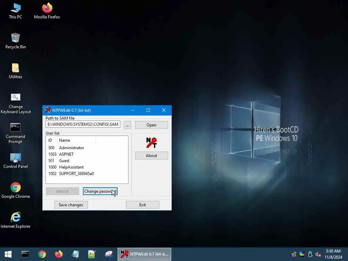Open Firefox from the taskbar
Screen dimensions: 348x261
coord(58,254)
